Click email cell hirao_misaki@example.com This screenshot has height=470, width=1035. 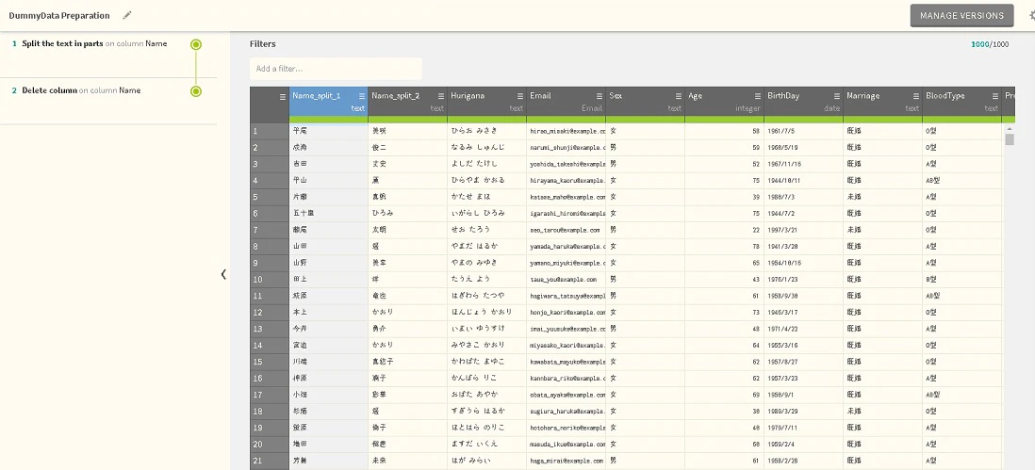[x=567, y=131]
